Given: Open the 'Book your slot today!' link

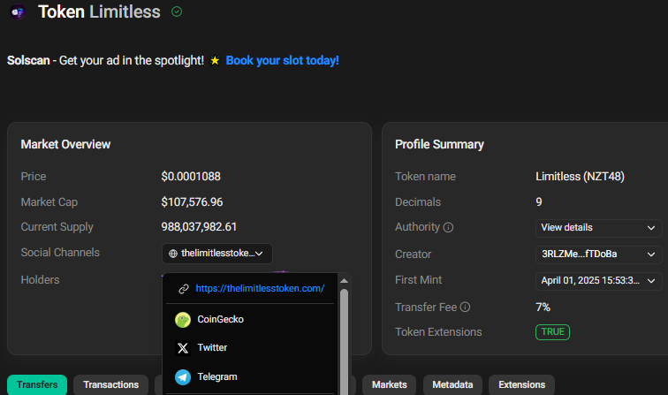Looking at the screenshot, I should pos(282,60).
